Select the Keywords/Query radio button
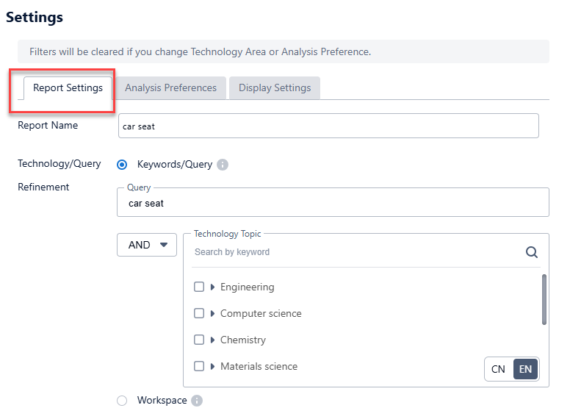This screenshot has height=408, width=570. click(x=122, y=165)
